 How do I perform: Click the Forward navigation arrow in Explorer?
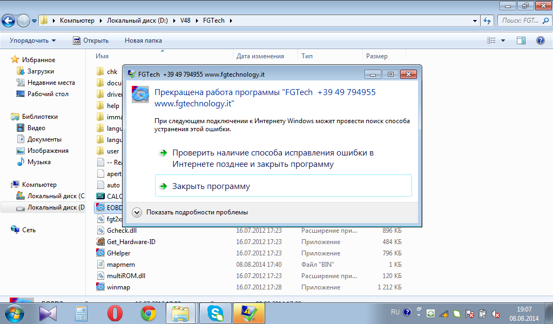[x=23, y=21]
